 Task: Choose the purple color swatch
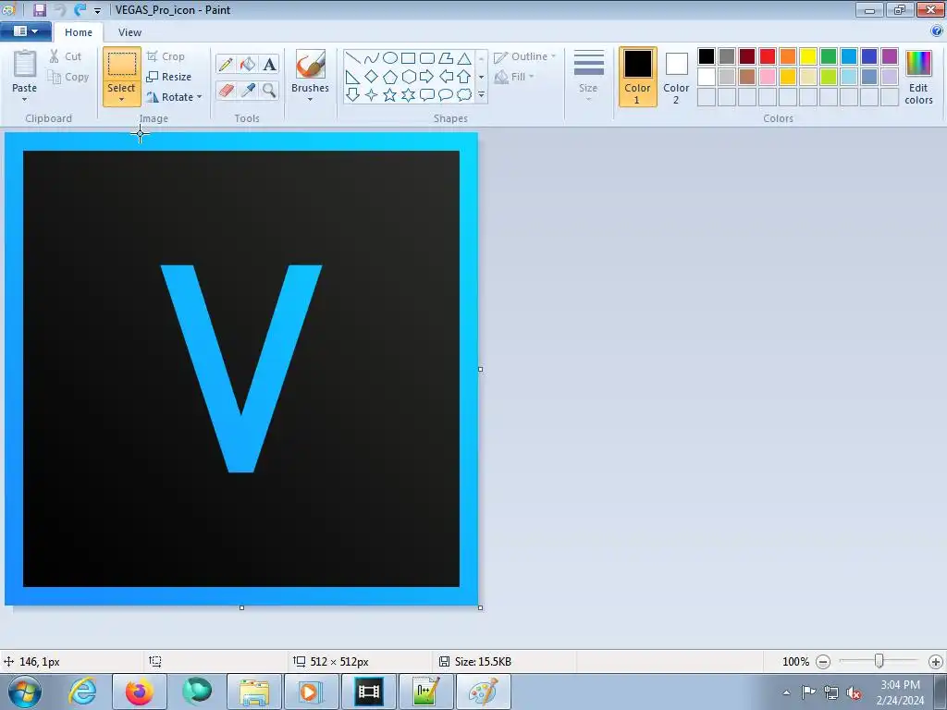click(x=890, y=56)
